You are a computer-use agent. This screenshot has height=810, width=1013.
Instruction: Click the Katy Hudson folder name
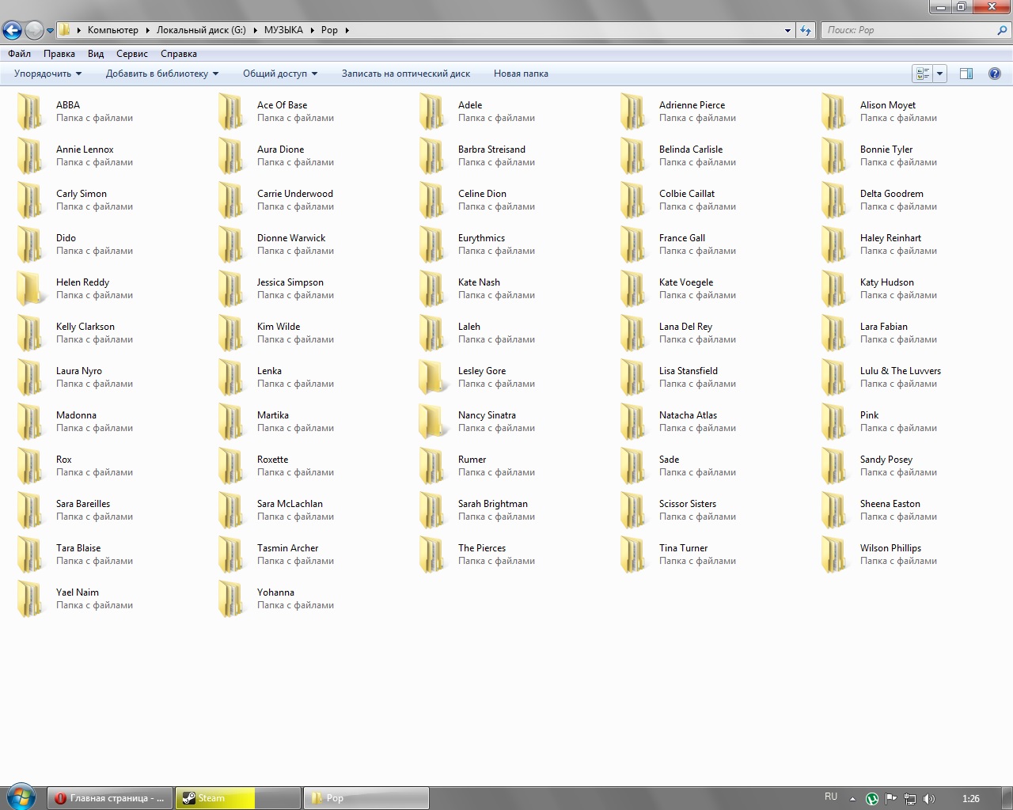click(x=886, y=282)
